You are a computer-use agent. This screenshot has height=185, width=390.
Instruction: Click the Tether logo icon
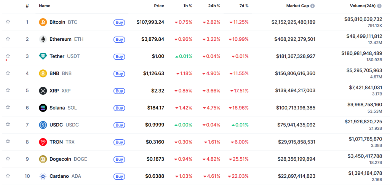point(43,56)
